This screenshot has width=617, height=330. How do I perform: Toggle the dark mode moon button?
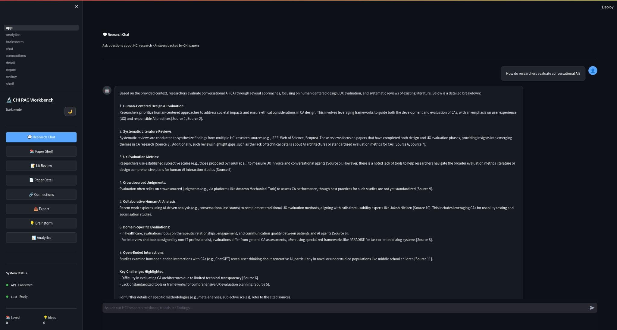(x=70, y=112)
